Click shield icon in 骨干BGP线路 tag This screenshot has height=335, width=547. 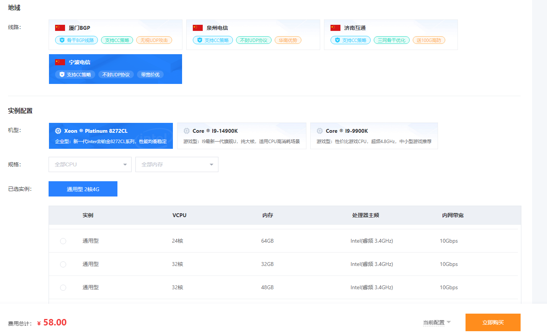62,40
